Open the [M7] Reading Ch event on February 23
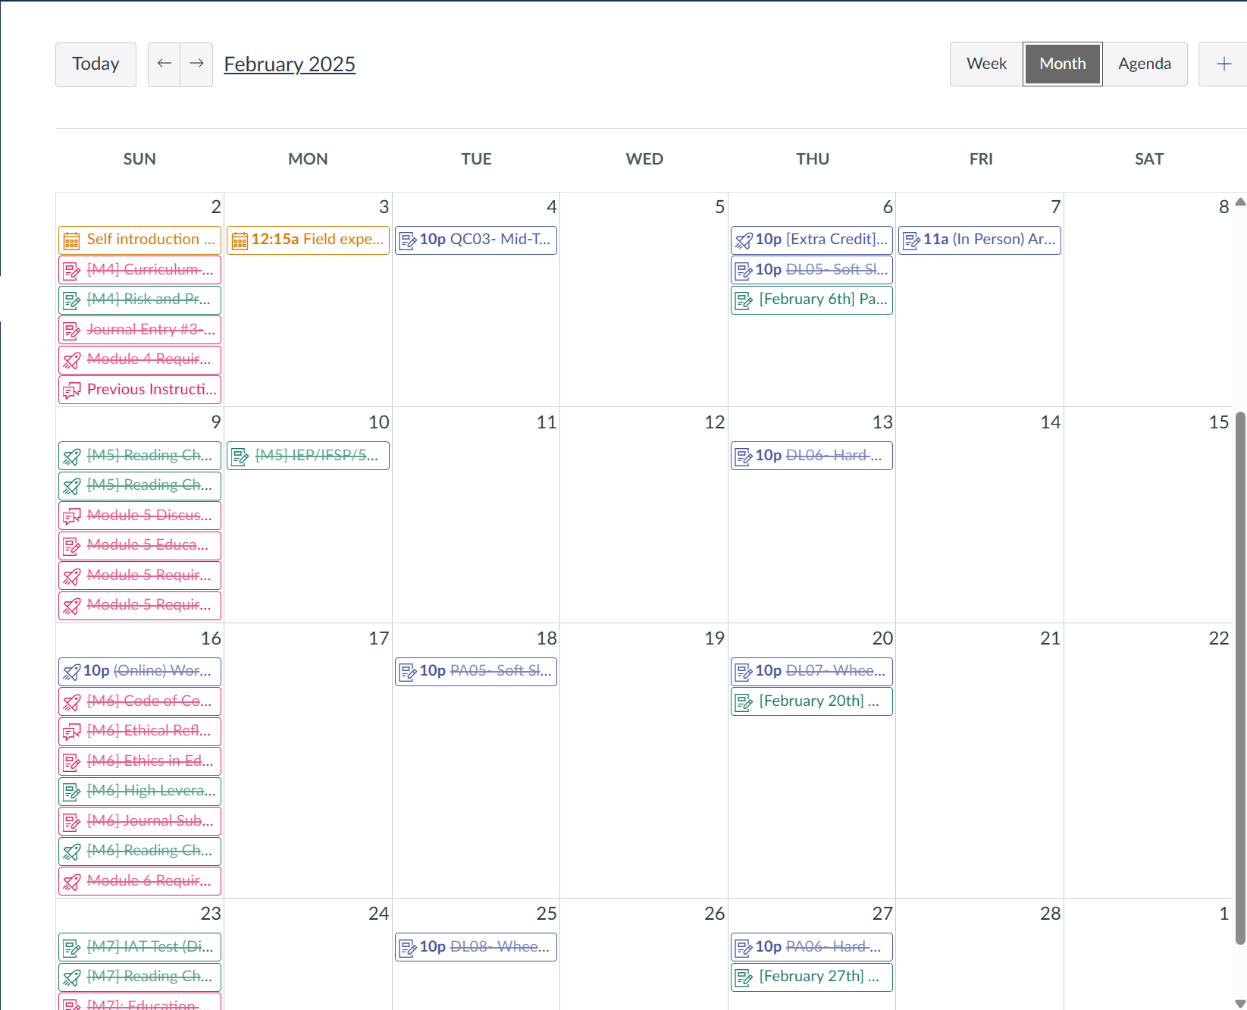The image size is (1247, 1010). [x=139, y=977]
